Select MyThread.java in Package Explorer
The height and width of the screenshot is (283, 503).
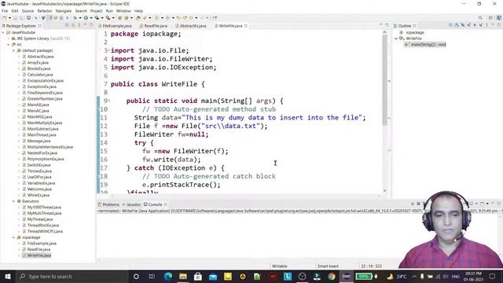click(40, 219)
